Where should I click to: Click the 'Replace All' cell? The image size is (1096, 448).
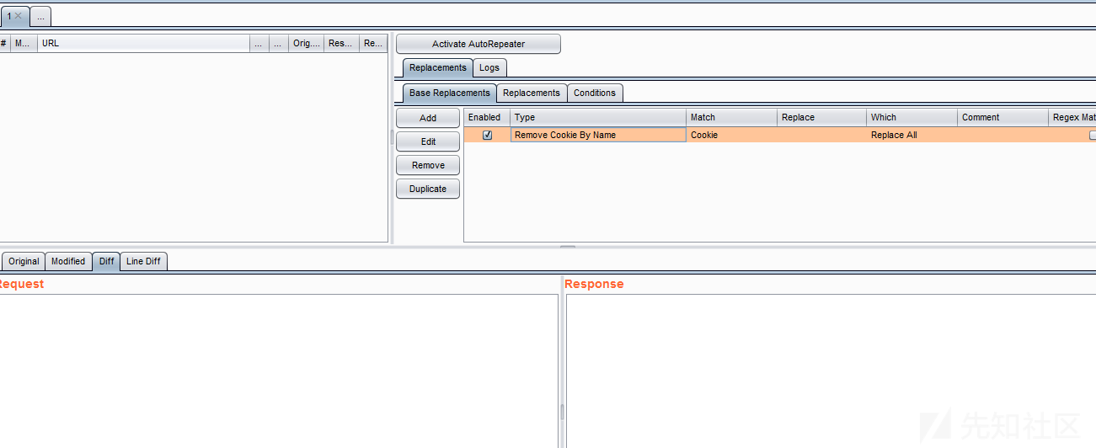click(912, 135)
